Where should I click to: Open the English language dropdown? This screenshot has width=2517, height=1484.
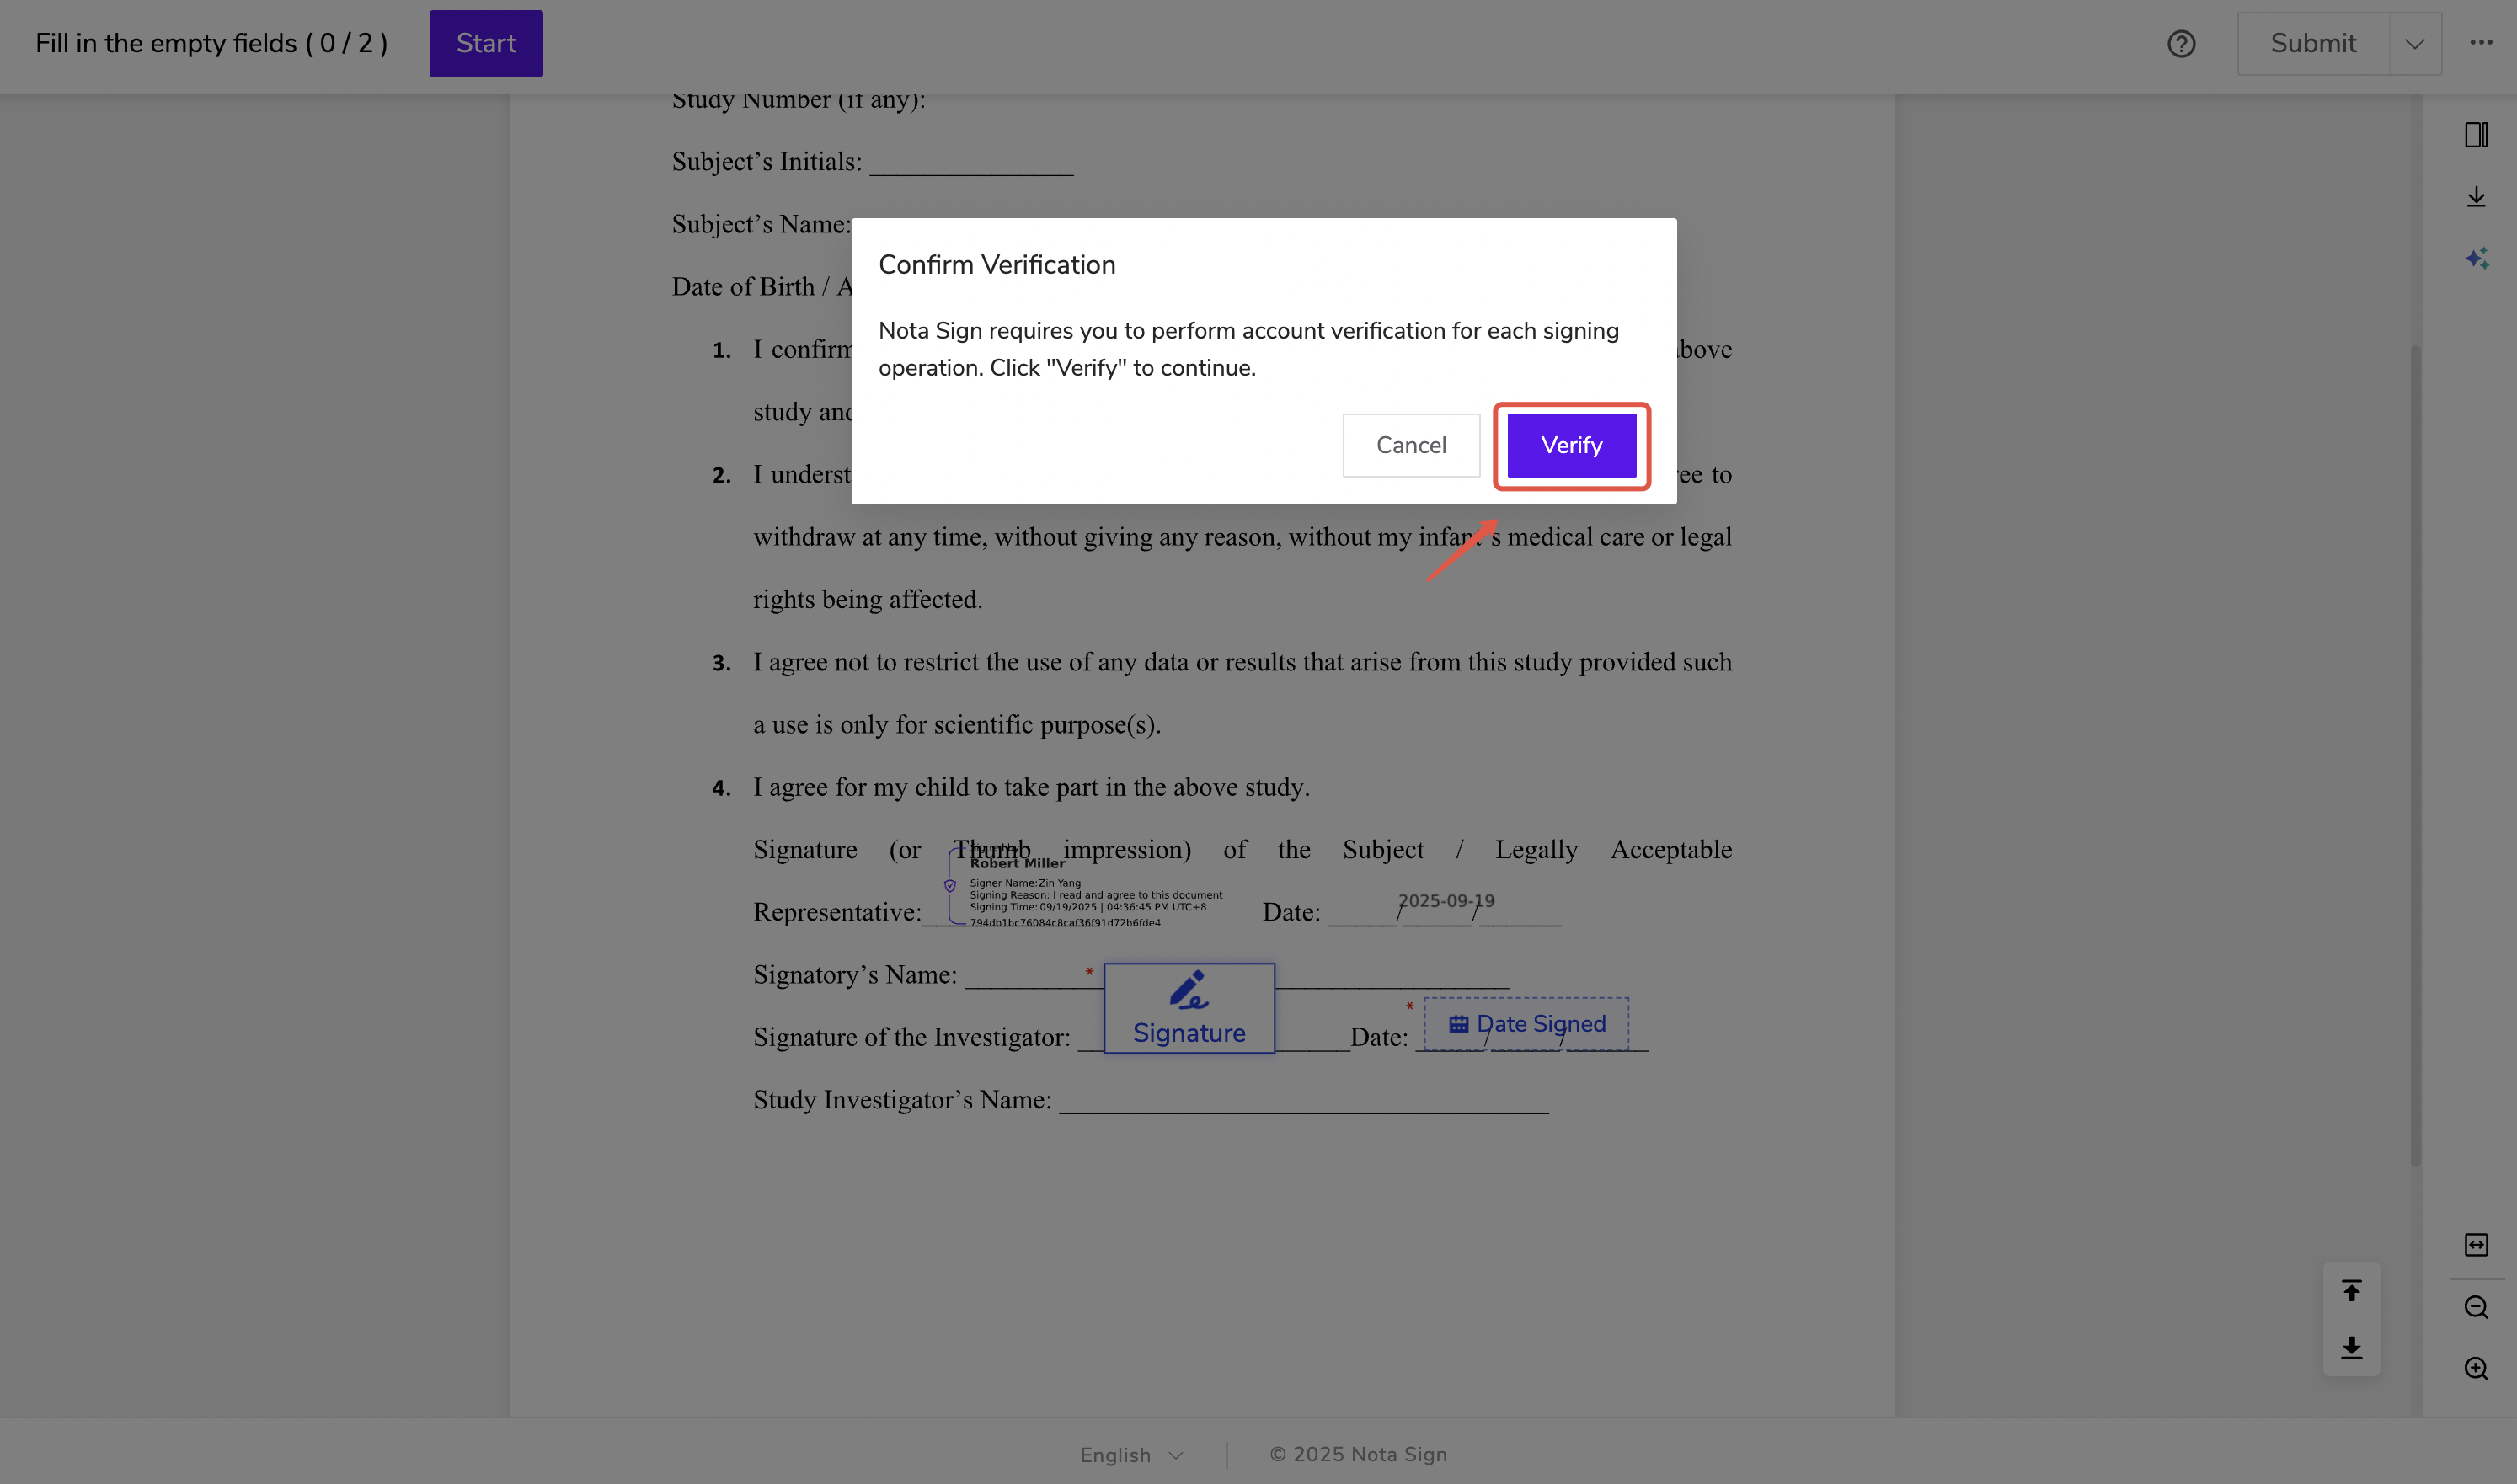click(x=1131, y=1455)
